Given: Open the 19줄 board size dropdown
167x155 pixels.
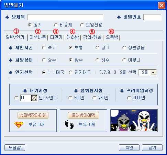Looking at the screenshot, I should tap(153, 73).
